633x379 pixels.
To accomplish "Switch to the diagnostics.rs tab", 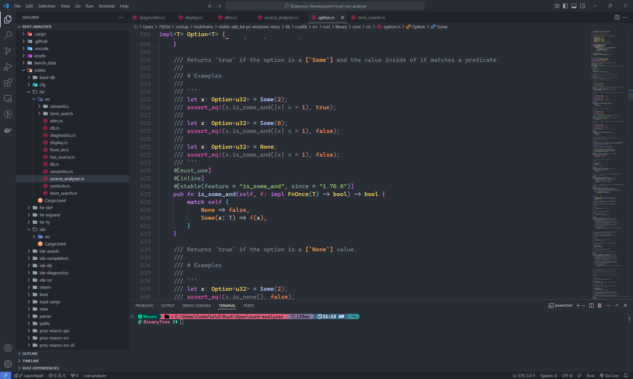I will tap(152, 17).
